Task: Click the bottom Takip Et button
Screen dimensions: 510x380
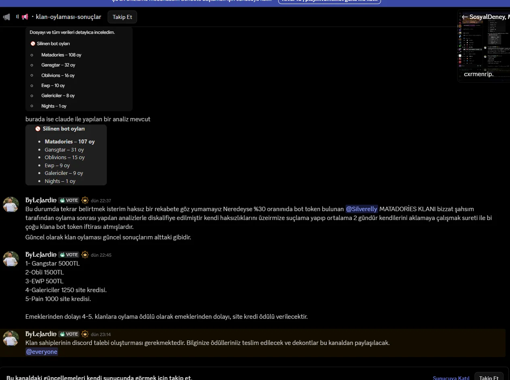Action: pyautogui.click(x=489, y=377)
